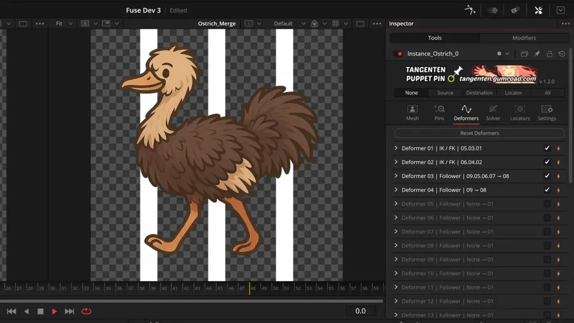Pin the Instance_Ostrich_0 tool controls
Viewport: 574px width, 323px height.
point(537,54)
